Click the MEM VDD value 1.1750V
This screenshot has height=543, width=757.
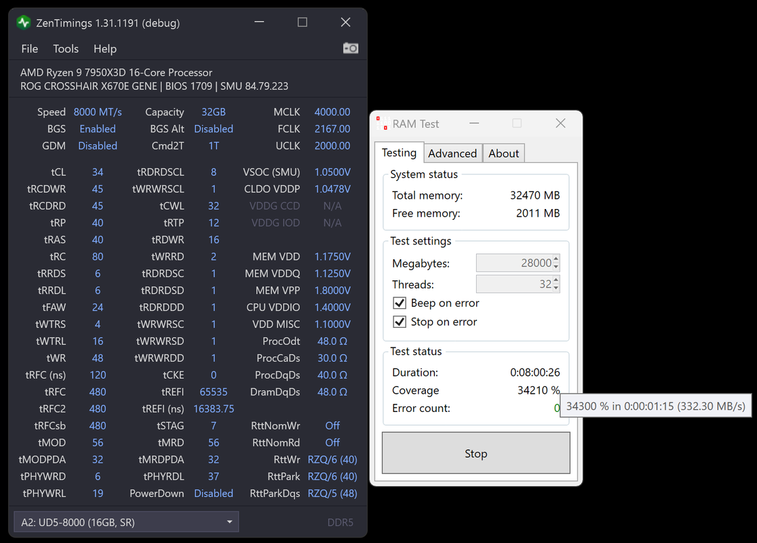tap(332, 257)
